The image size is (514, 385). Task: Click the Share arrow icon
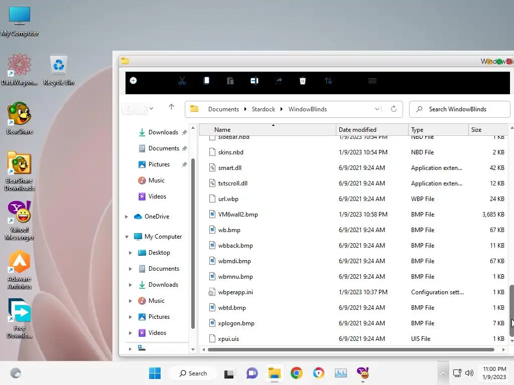tap(279, 81)
